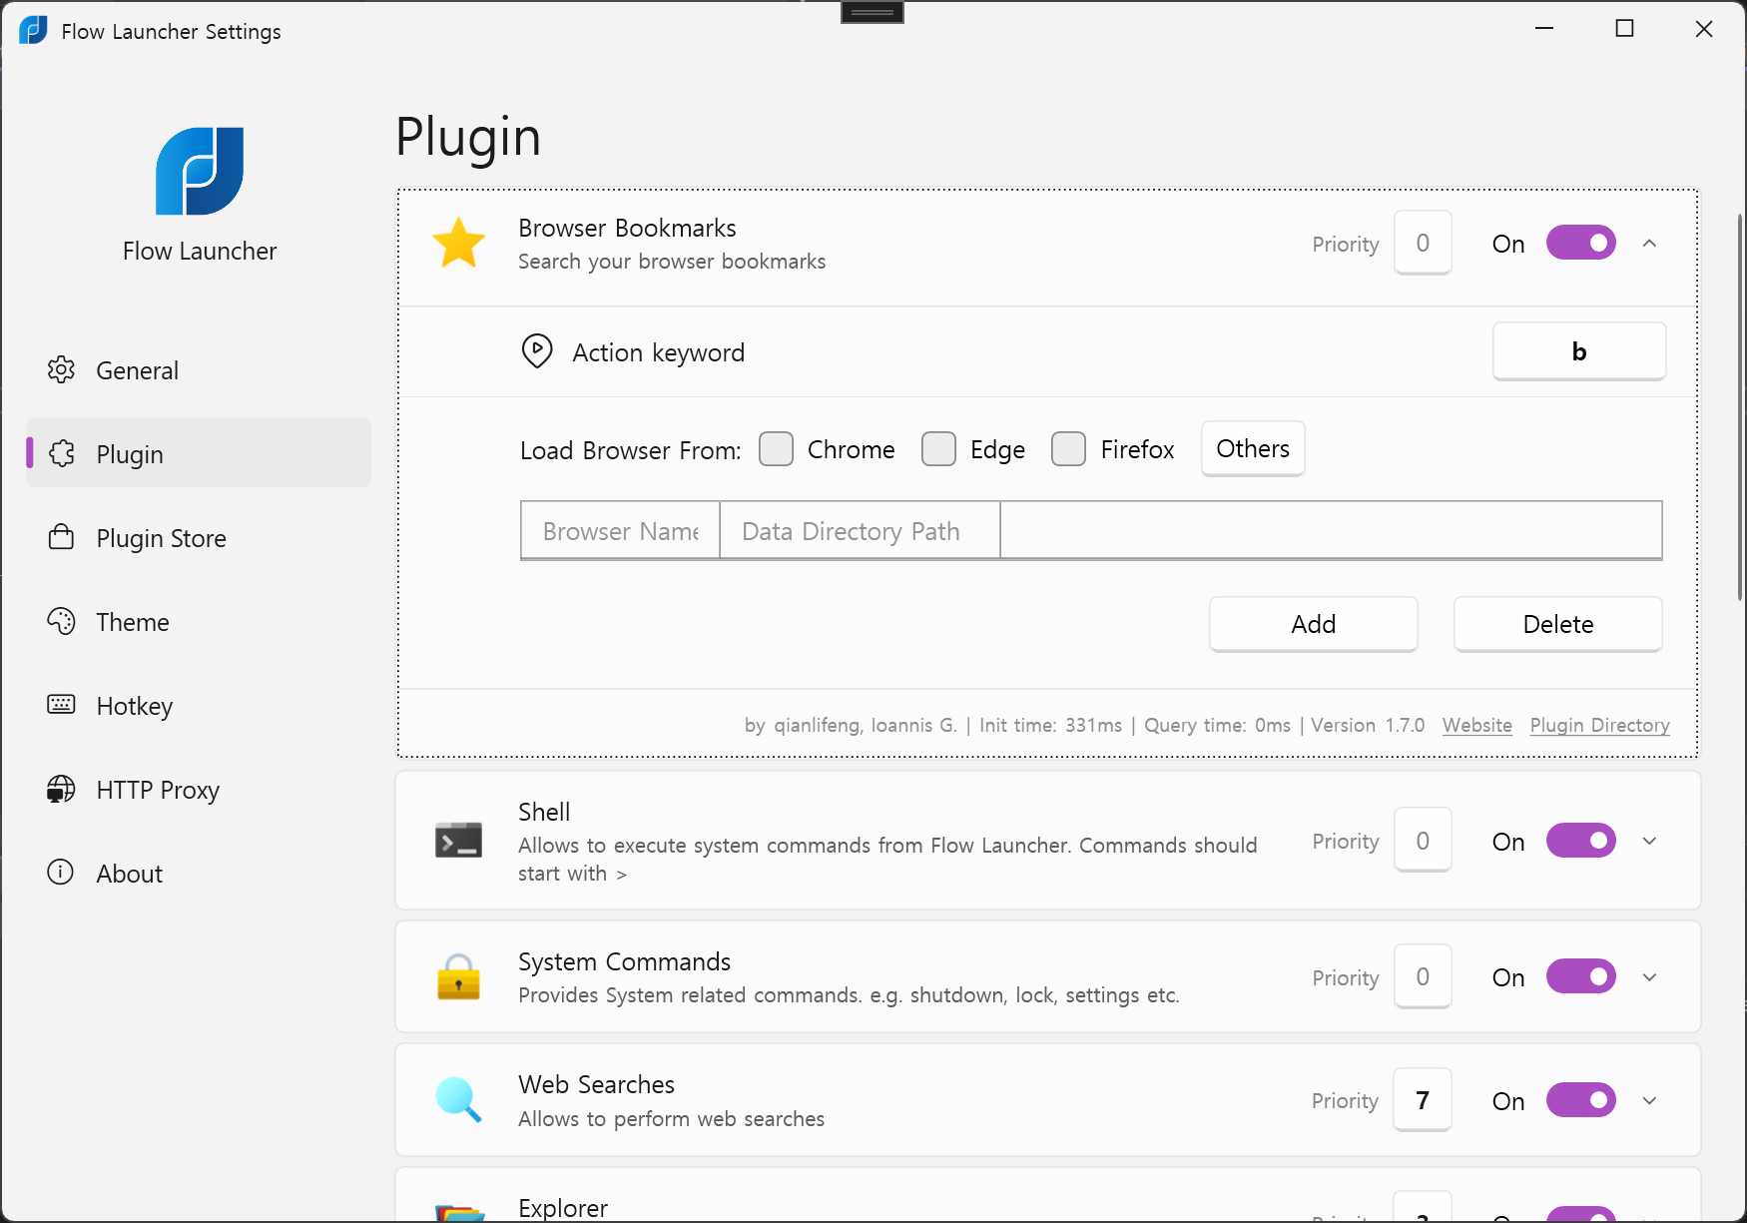Click the 'Load Browser From:' label

tap(630, 450)
